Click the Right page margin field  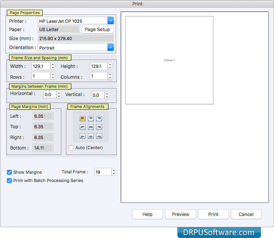(x=43, y=137)
